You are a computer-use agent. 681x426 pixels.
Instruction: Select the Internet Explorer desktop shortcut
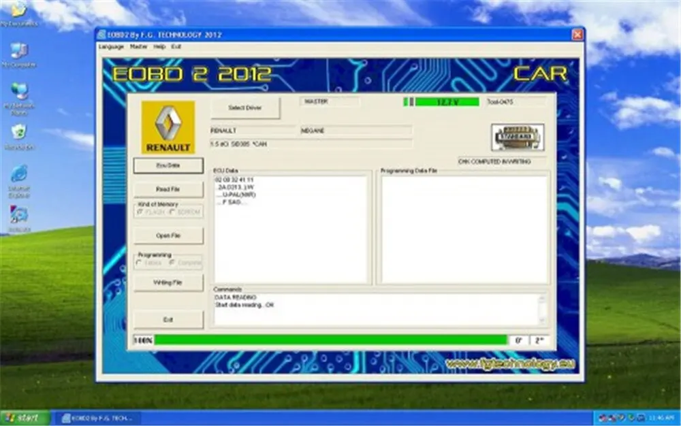18,181
